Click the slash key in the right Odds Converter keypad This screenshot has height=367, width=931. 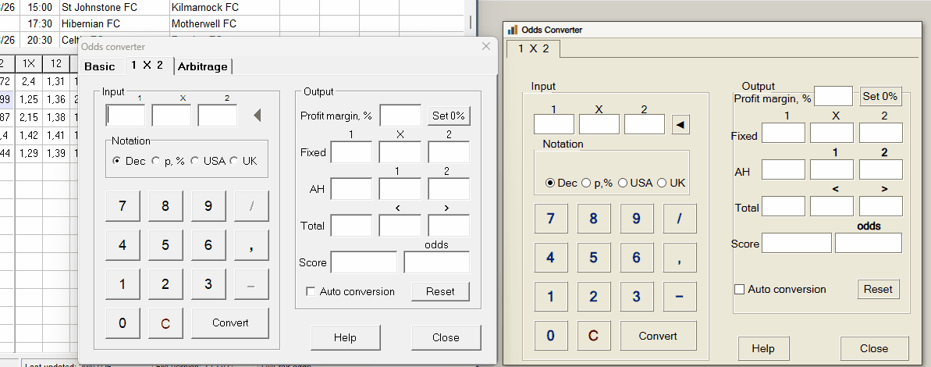click(679, 219)
